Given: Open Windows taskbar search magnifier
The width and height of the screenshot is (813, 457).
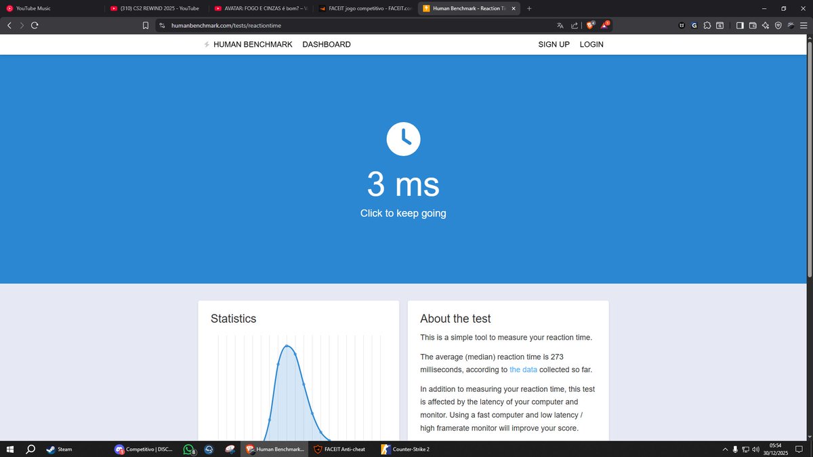Looking at the screenshot, I should coord(30,449).
